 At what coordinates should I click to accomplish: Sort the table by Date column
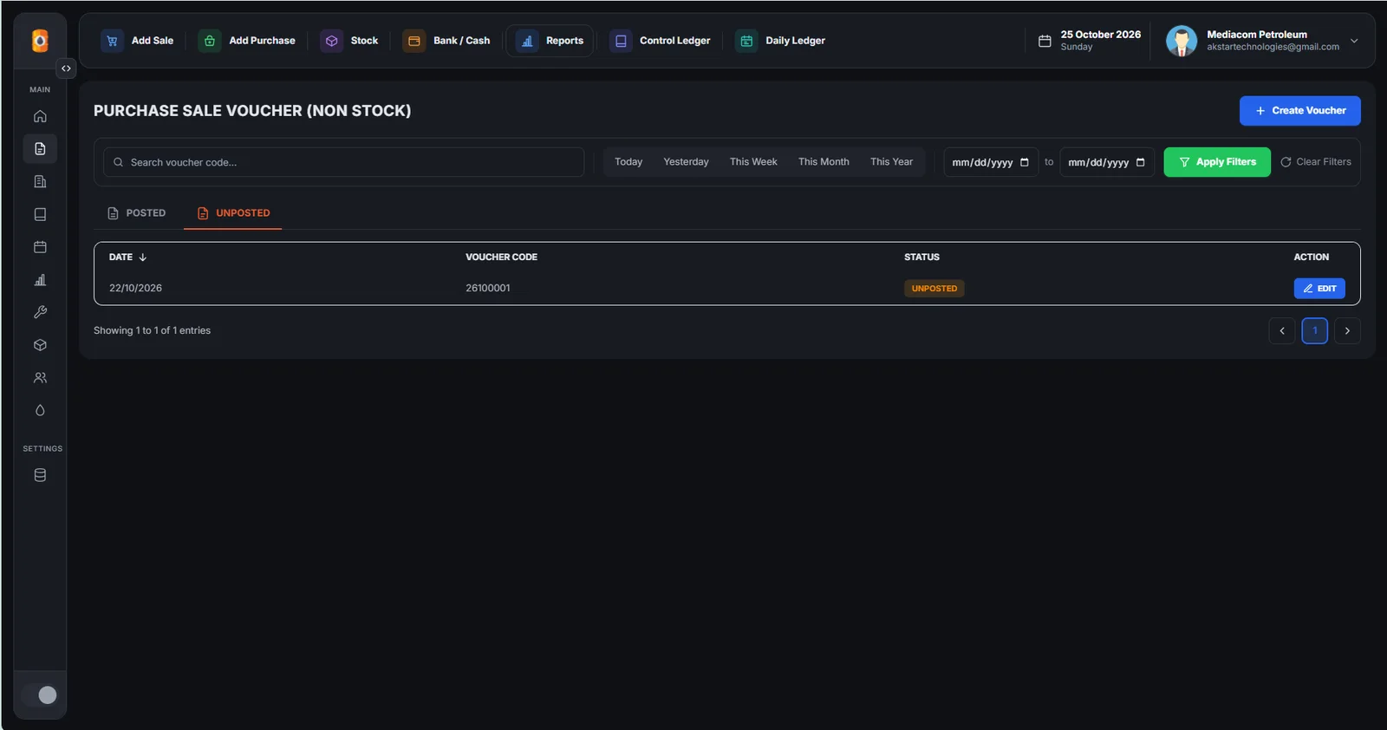point(128,257)
